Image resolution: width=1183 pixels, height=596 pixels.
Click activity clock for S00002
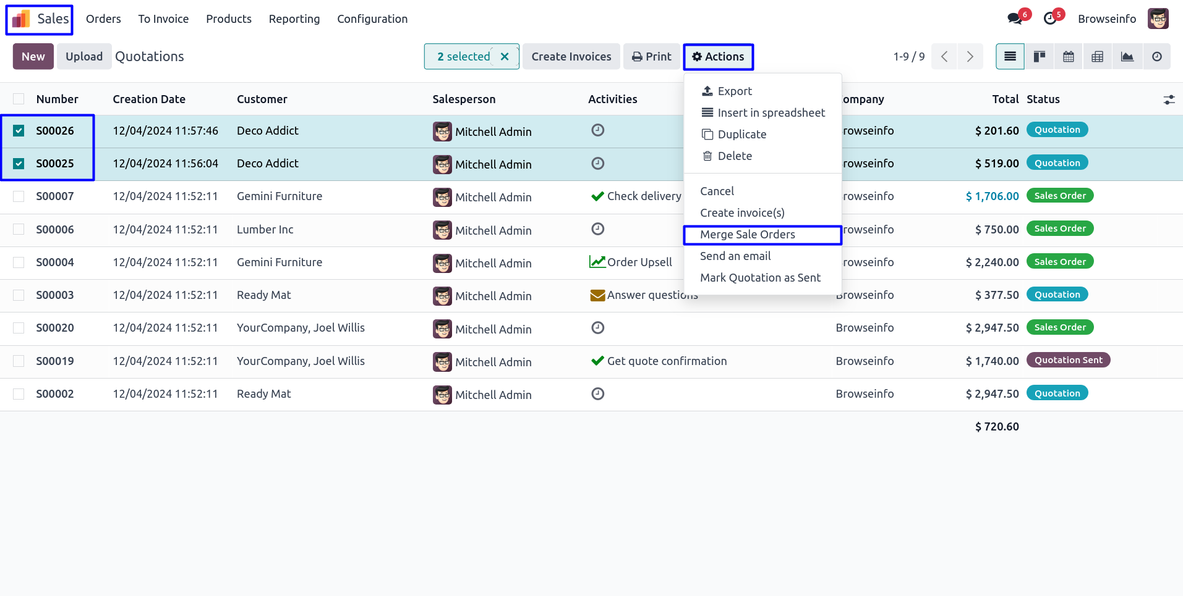[597, 394]
